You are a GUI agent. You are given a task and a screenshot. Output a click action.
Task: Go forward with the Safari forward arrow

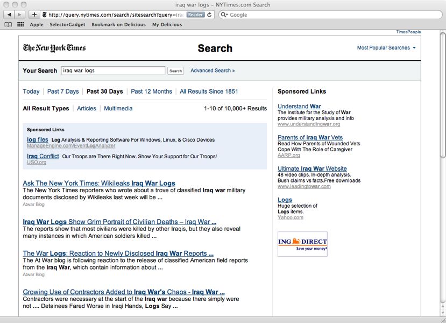[x=19, y=15]
